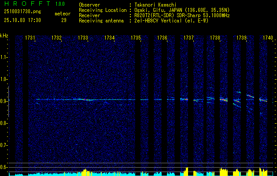Click the gray vertical frequency range bar
The width and height of the screenshot is (277, 176).
[x=9, y=102]
